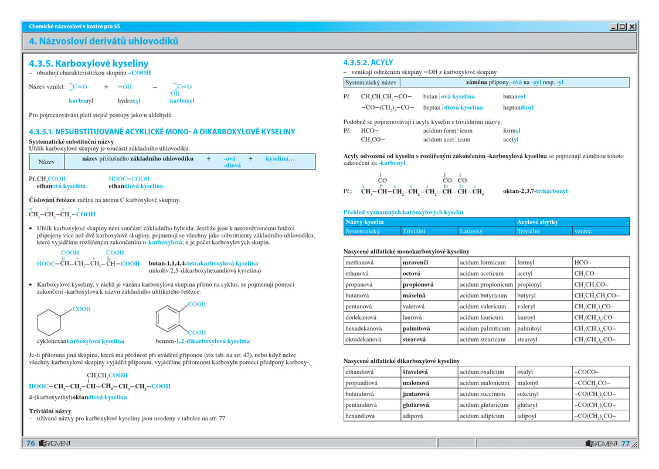Click heading 4.3.5.2. ACYLY
659x469 pixels.
pos(368,62)
